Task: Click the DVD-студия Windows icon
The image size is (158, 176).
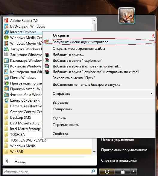Action: click(6, 26)
